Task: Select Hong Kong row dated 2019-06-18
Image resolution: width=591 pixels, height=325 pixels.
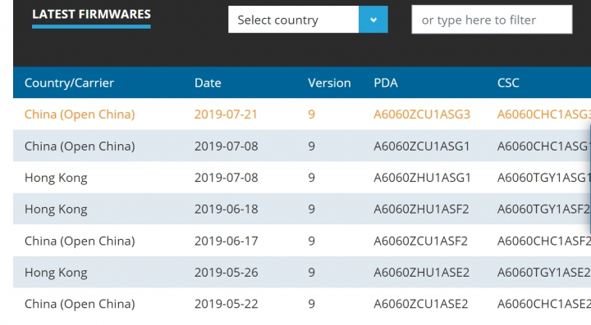Action: coord(302,209)
